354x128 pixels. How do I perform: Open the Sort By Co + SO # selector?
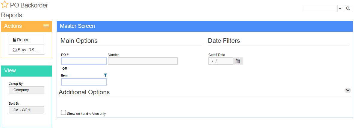pos(26,110)
